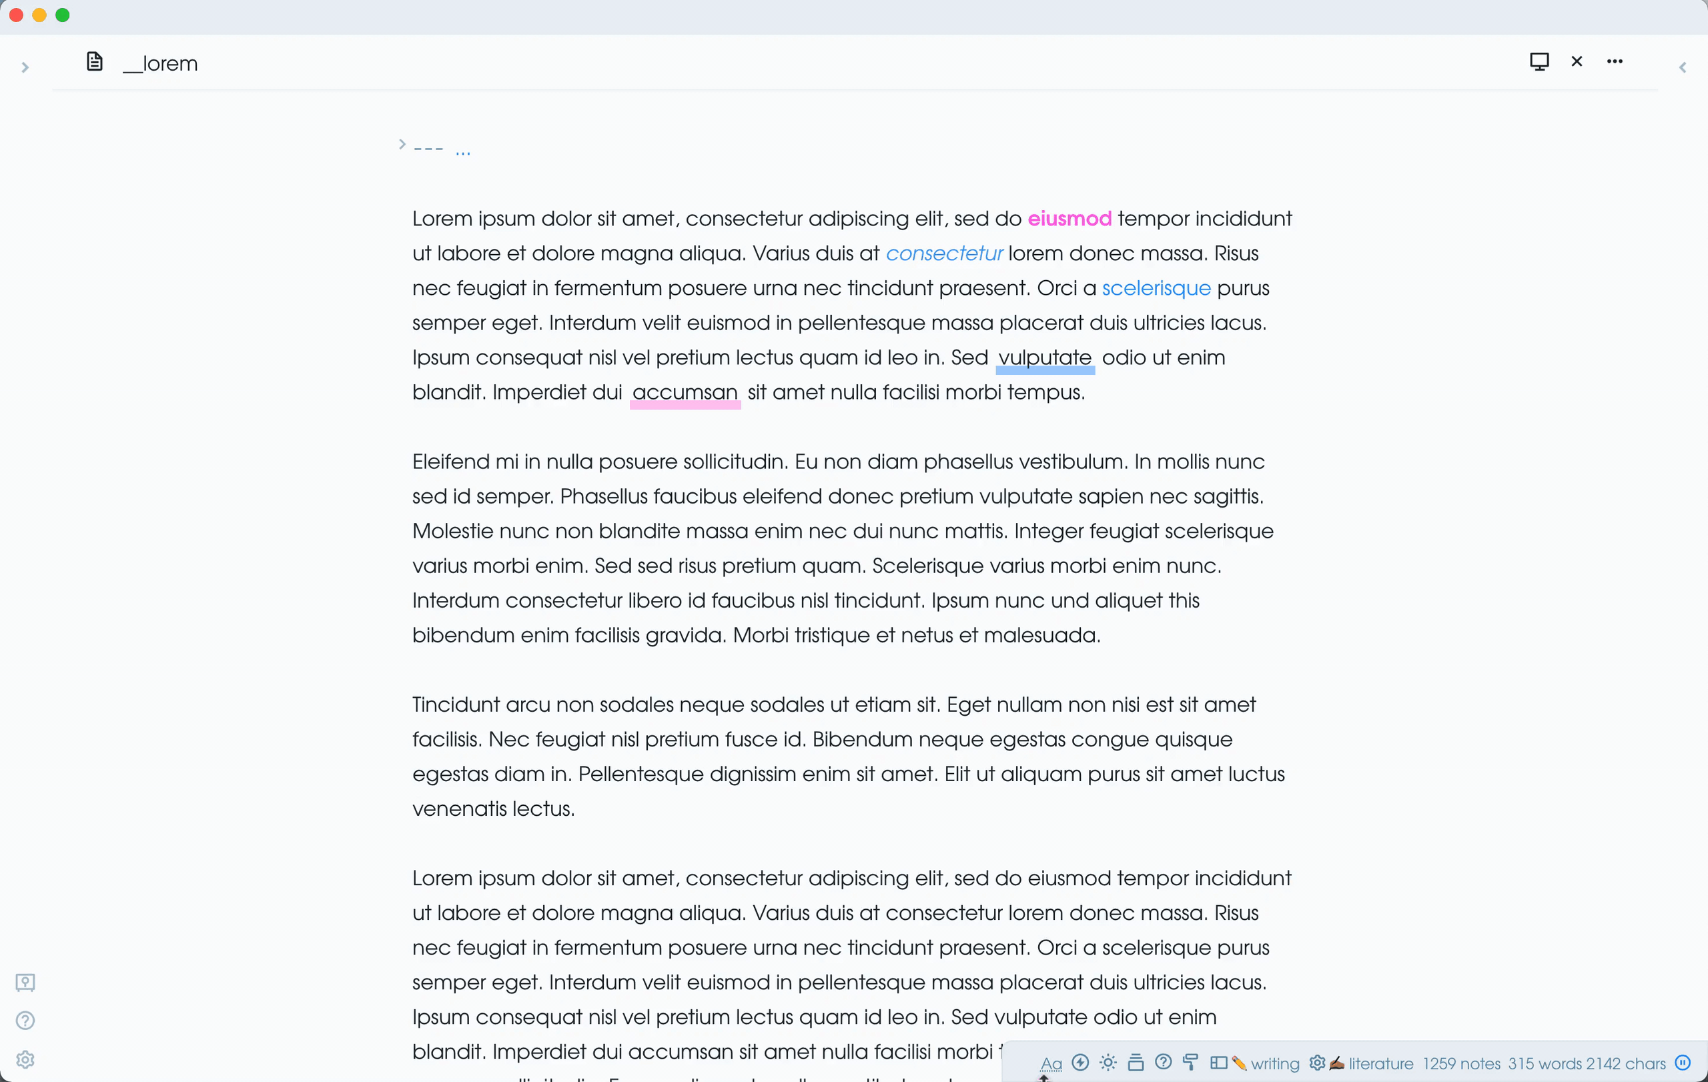The height and width of the screenshot is (1082, 1708).
Task: Click the theme/appearance sun icon
Action: 1108,1063
